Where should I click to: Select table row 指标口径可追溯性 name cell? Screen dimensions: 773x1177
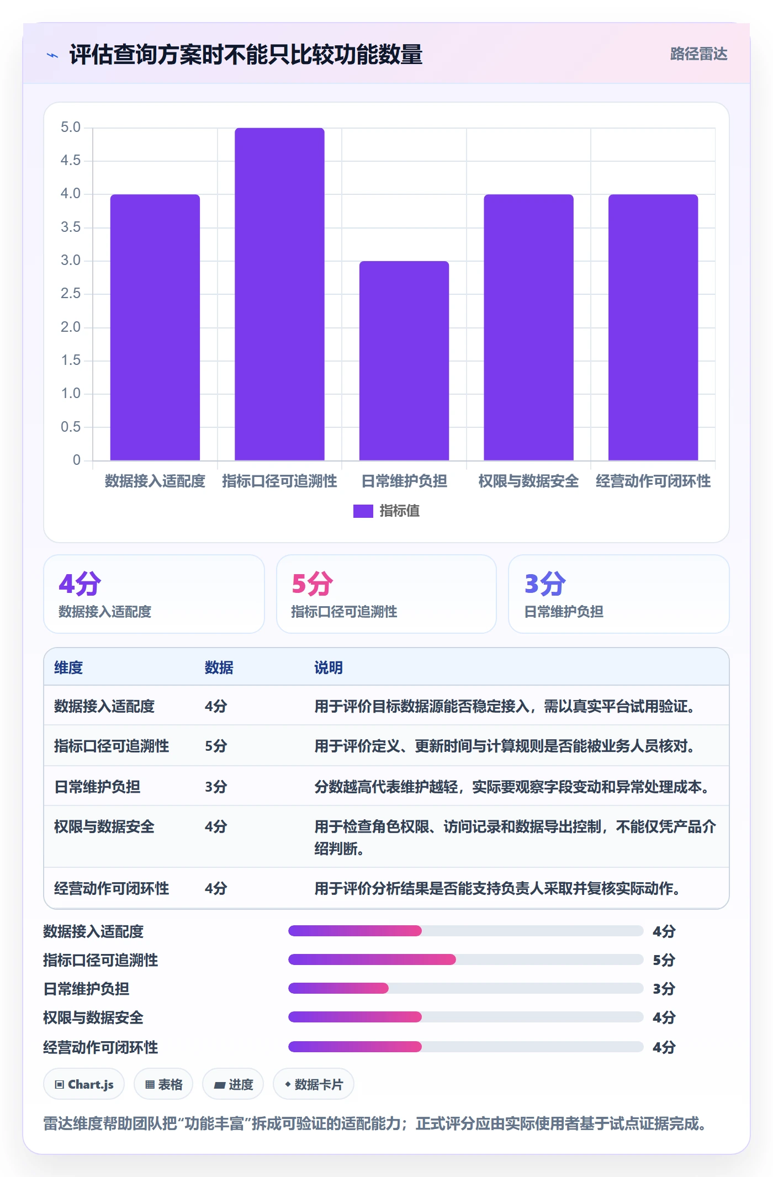(x=112, y=746)
